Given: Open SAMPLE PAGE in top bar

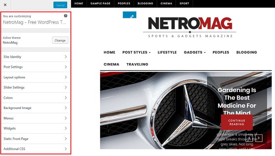Looking at the screenshot, I should click(x=100, y=4).
